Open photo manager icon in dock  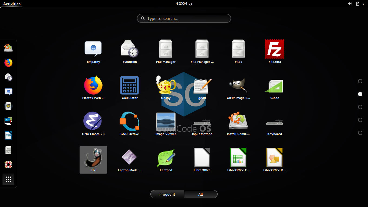coord(8,121)
